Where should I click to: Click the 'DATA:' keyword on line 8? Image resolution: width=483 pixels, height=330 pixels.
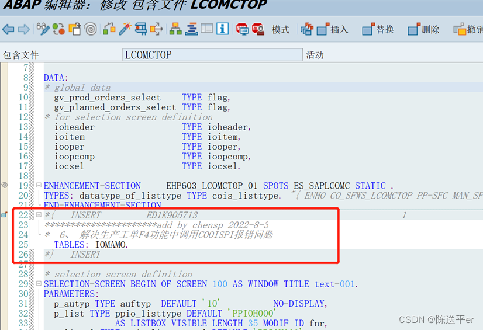(56, 78)
